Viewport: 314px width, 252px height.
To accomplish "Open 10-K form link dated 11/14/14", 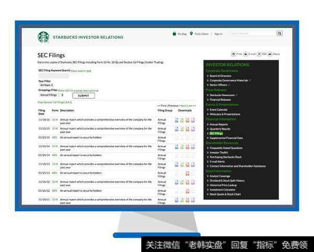I will (55, 146).
